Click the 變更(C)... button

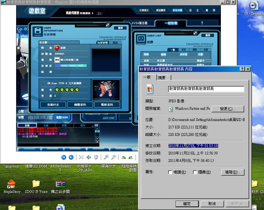pyautogui.click(x=228, y=109)
